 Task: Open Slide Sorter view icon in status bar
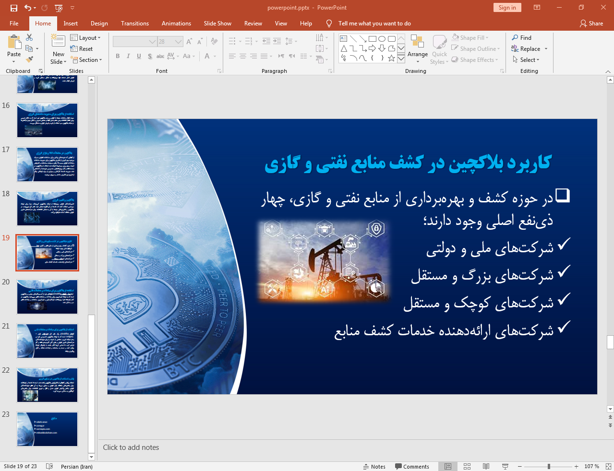[467, 466]
